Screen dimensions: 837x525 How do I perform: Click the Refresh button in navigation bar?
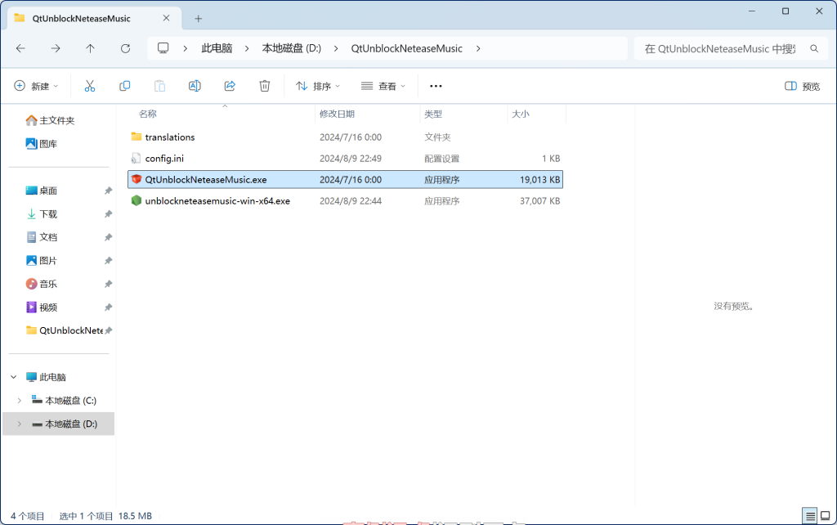tap(125, 48)
